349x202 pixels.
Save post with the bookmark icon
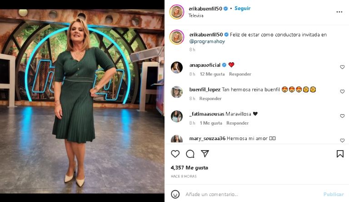click(x=340, y=154)
